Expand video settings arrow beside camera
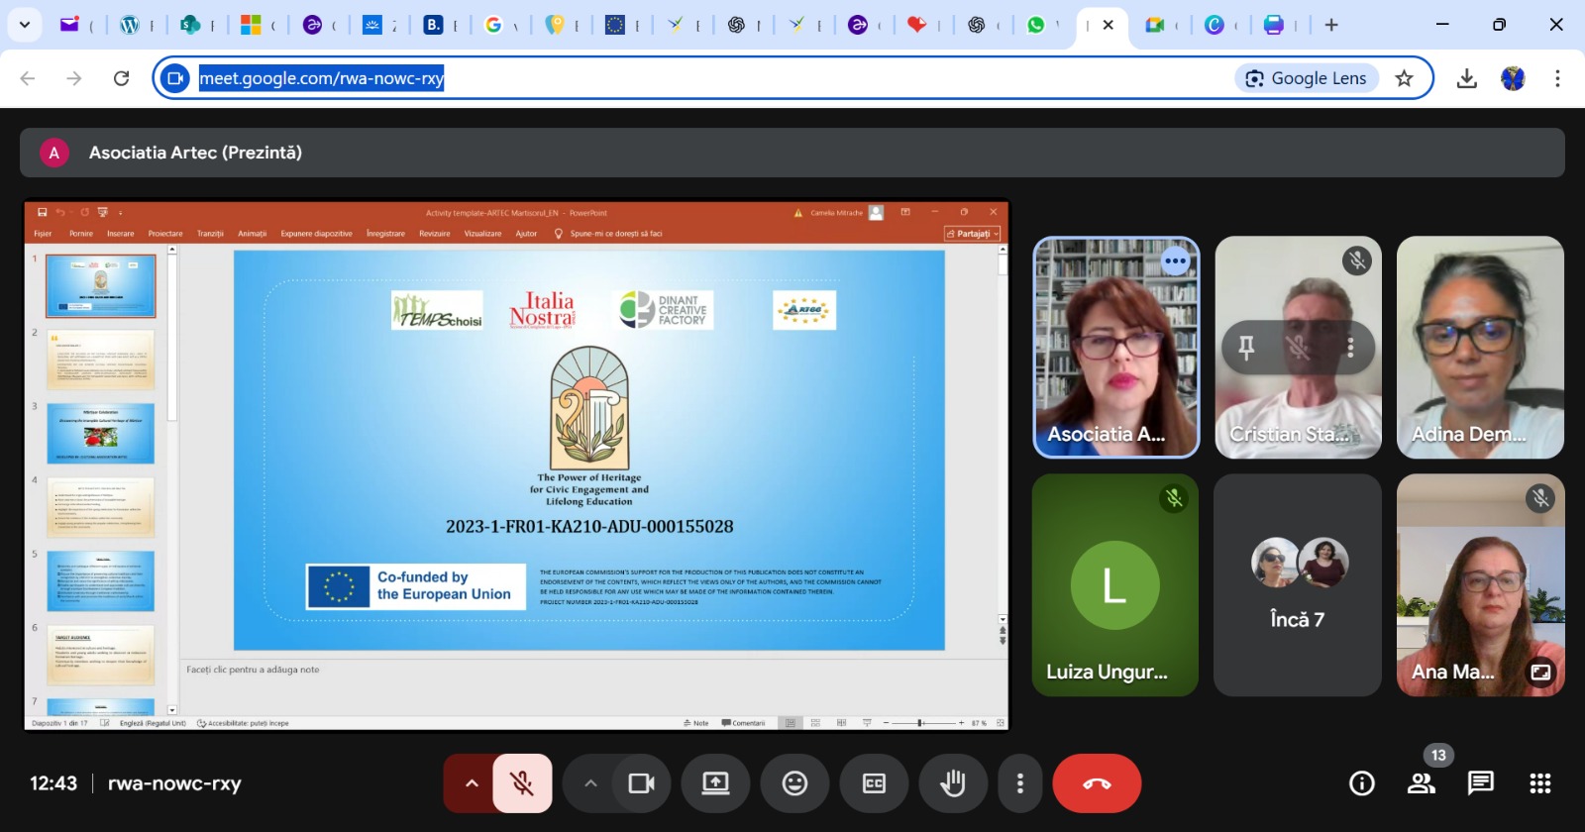Screen dimensions: 1585x832 (590, 783)
